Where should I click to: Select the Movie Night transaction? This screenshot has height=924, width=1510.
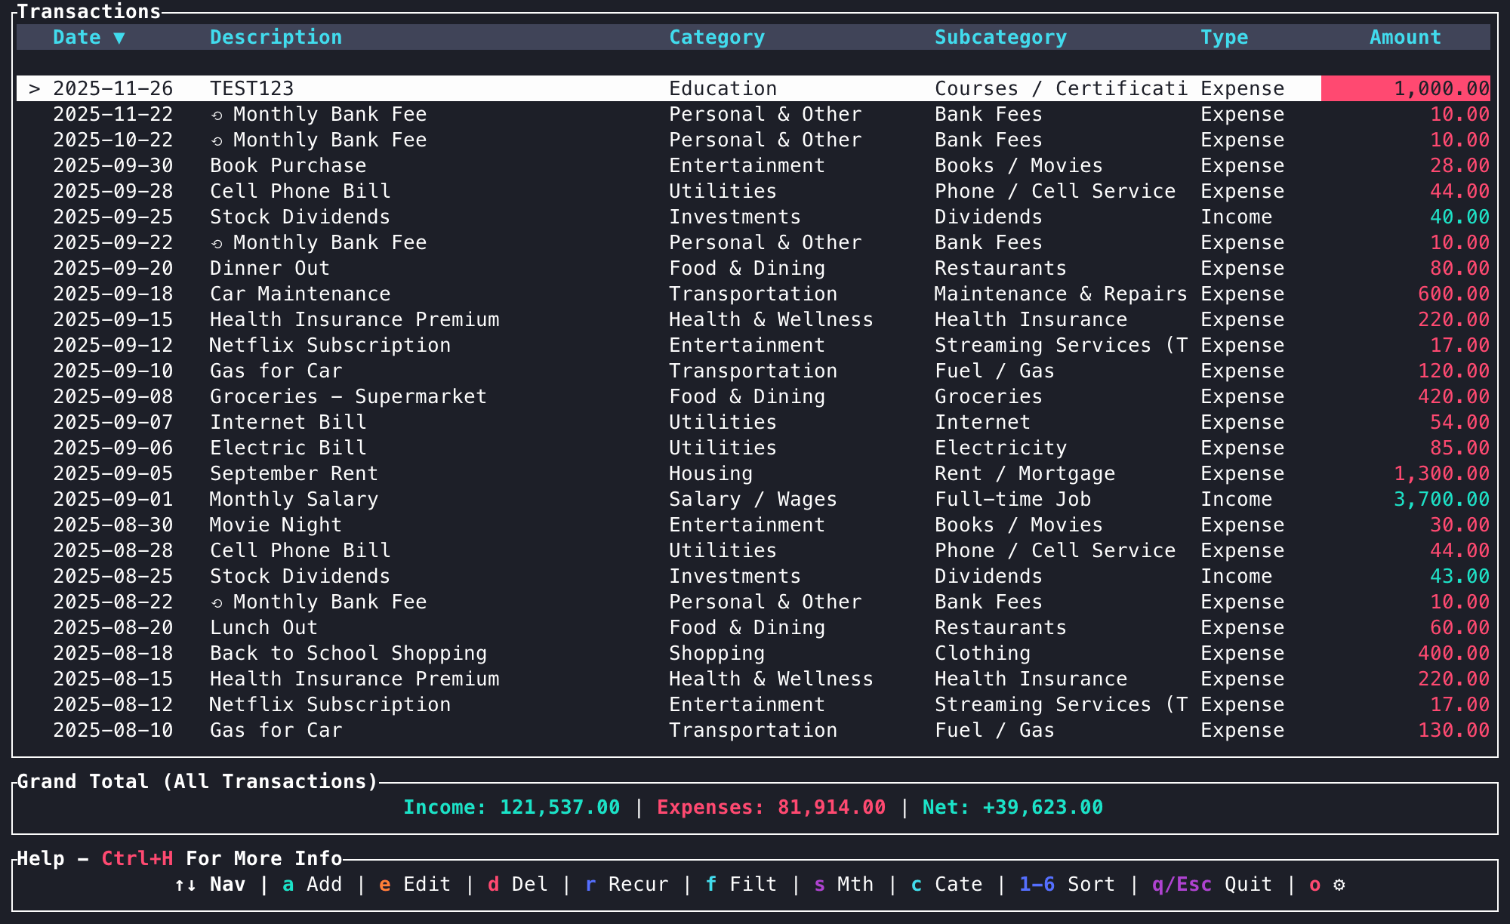coord(753,525)
